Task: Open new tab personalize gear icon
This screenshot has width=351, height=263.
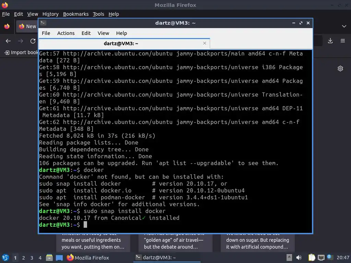Action: click(340, 68)
